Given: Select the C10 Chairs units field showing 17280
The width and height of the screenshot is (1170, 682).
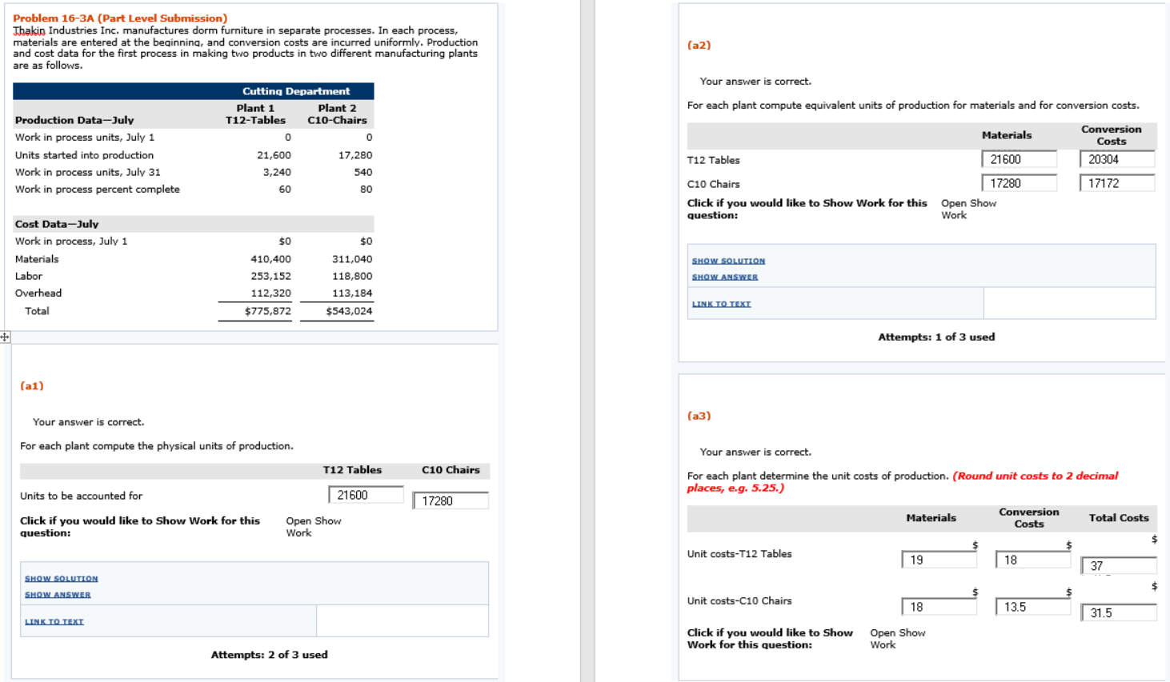Looking at the screenshot, I should [451, 501].
